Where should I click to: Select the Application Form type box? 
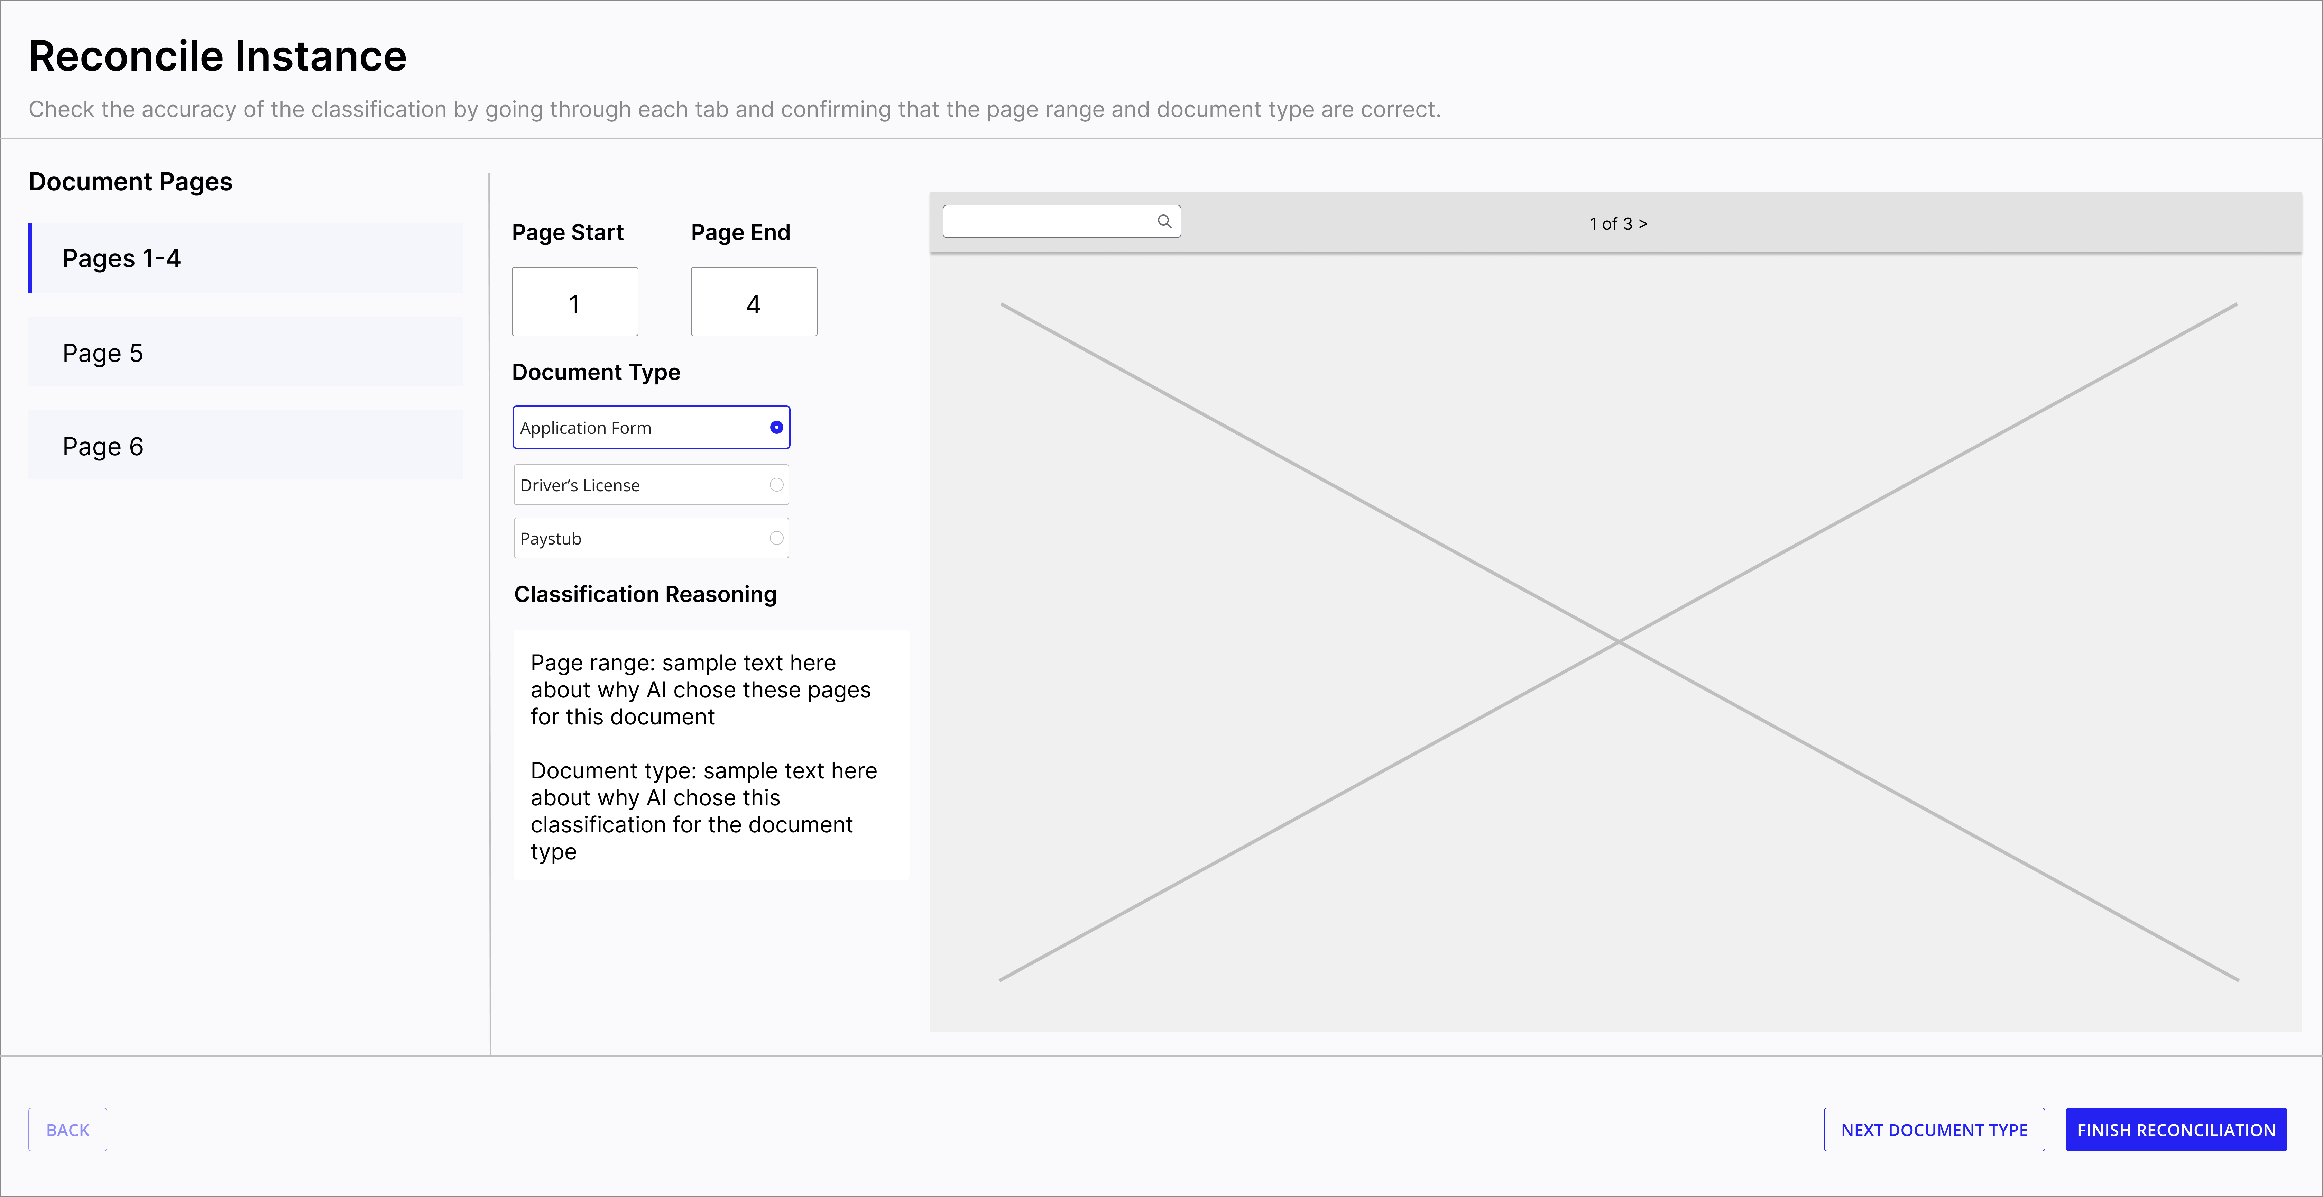click(x=631, y=428)
